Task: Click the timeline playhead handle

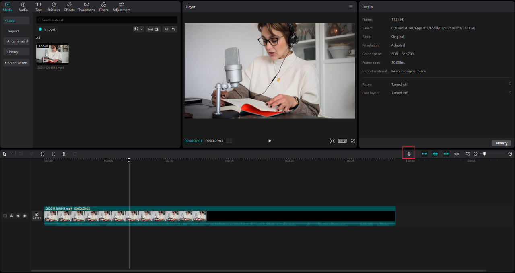Action: (x=129, y=160)
